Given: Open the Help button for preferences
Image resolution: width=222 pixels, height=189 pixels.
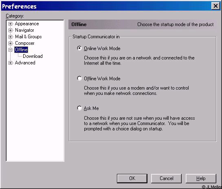Looking at the screenshot, I should tap(201, 178).
